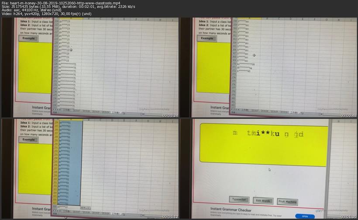Click Example button in top-right frame
358x220 pixels.
pyautogui.click(x=207, y=38)
